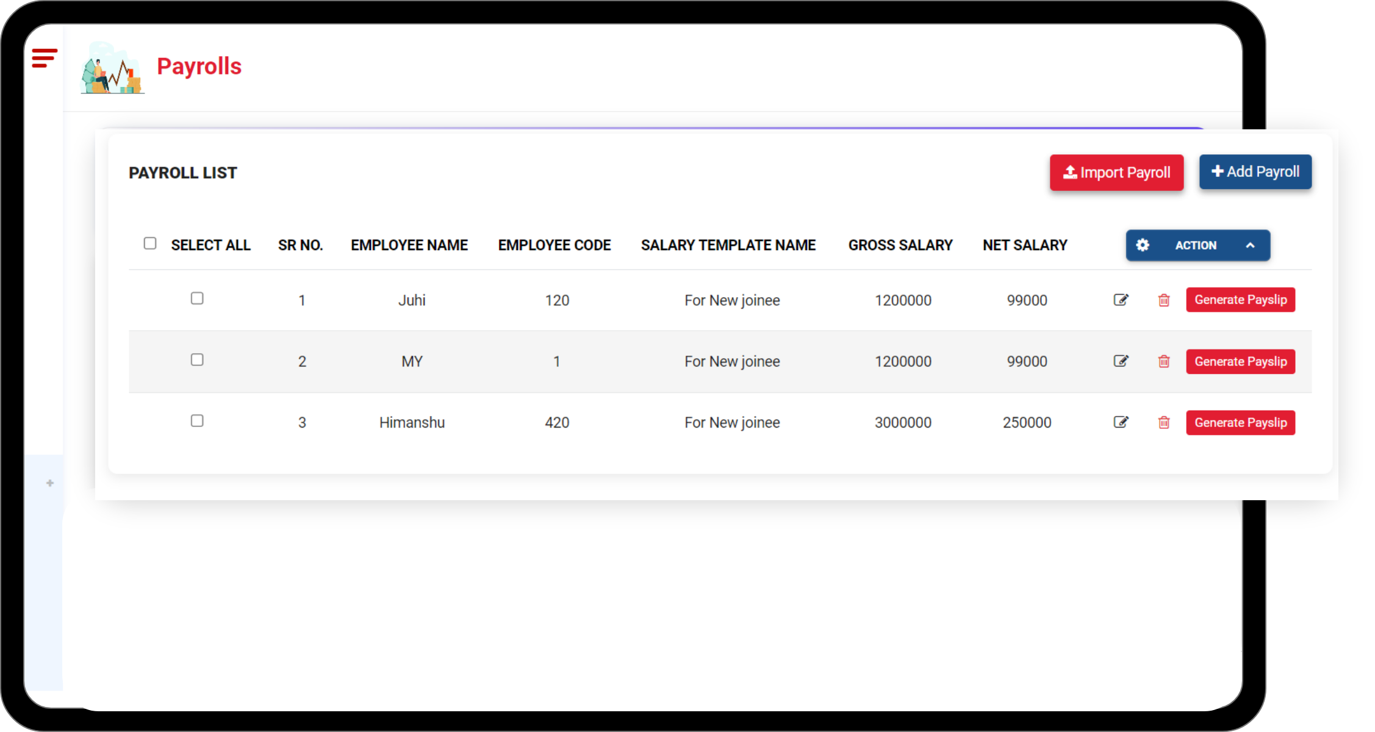1375x732 pixels.
Task: Tick the checkbox for MY's row
Action: click(197, 360)
